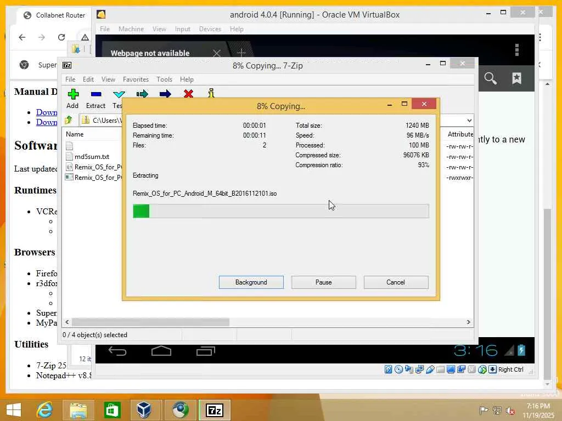Open the Devices menu in VirtualBox
Image resolution: width=562 pixels, height=421 pixels.
coord(210,29)
